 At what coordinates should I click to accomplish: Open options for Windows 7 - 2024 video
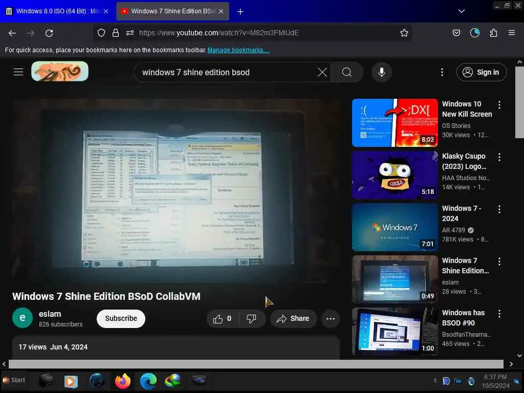pyautogui.click(x=499, y=209)
